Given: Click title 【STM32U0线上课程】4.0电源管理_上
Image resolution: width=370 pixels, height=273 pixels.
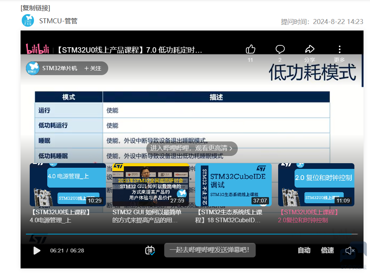Looking at the screenshot, I should click(x=60, y=216).
